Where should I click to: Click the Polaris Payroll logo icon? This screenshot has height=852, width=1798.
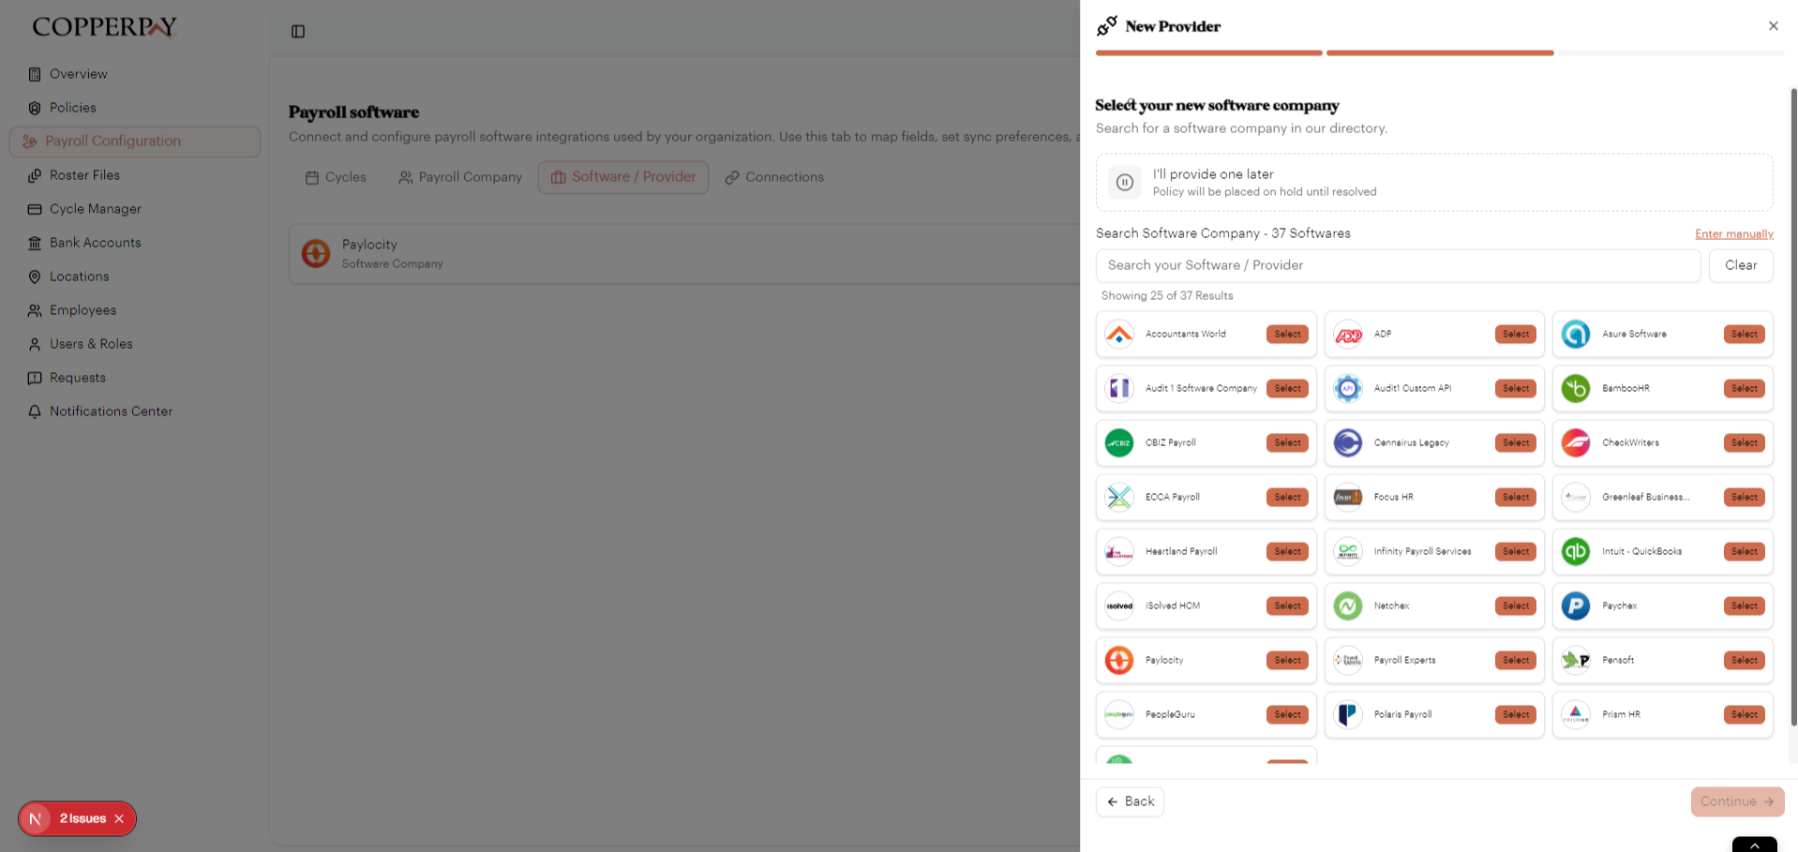(1347, 715)
